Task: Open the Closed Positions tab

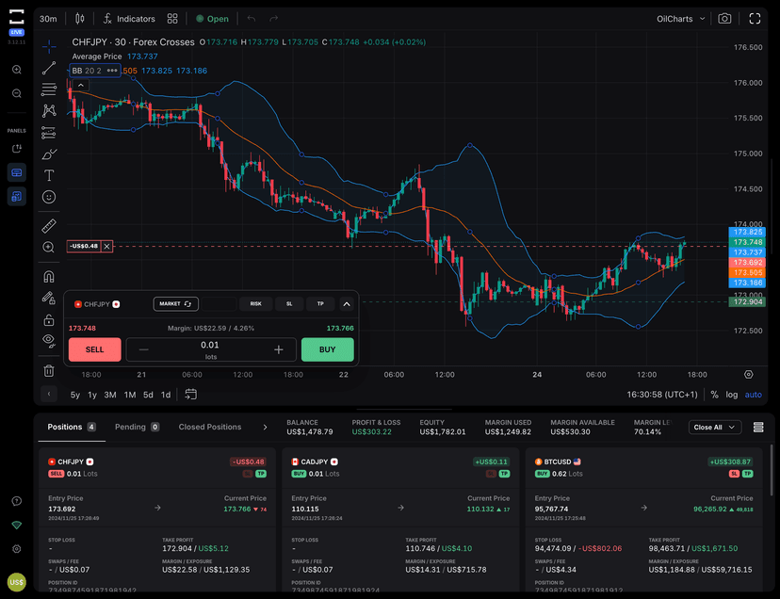Action: [x=209, y=427]
